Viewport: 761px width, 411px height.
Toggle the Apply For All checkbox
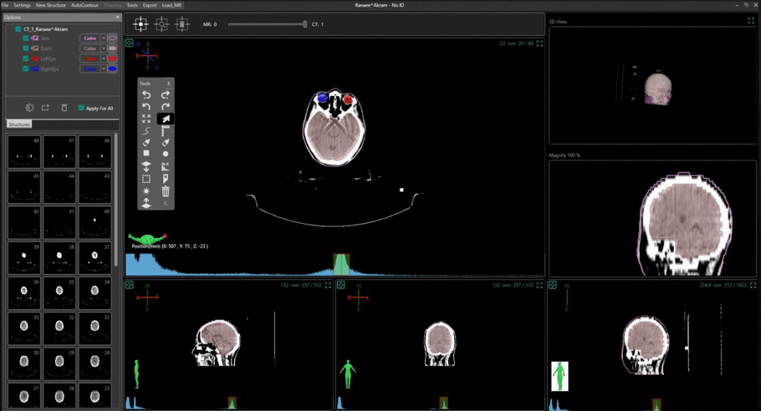(81, 108)
